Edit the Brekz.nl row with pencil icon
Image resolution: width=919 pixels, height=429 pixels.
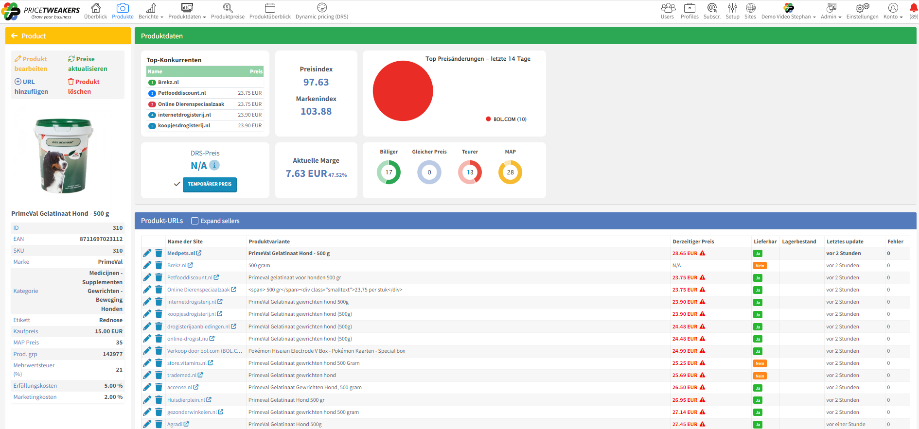pos(147,265)
